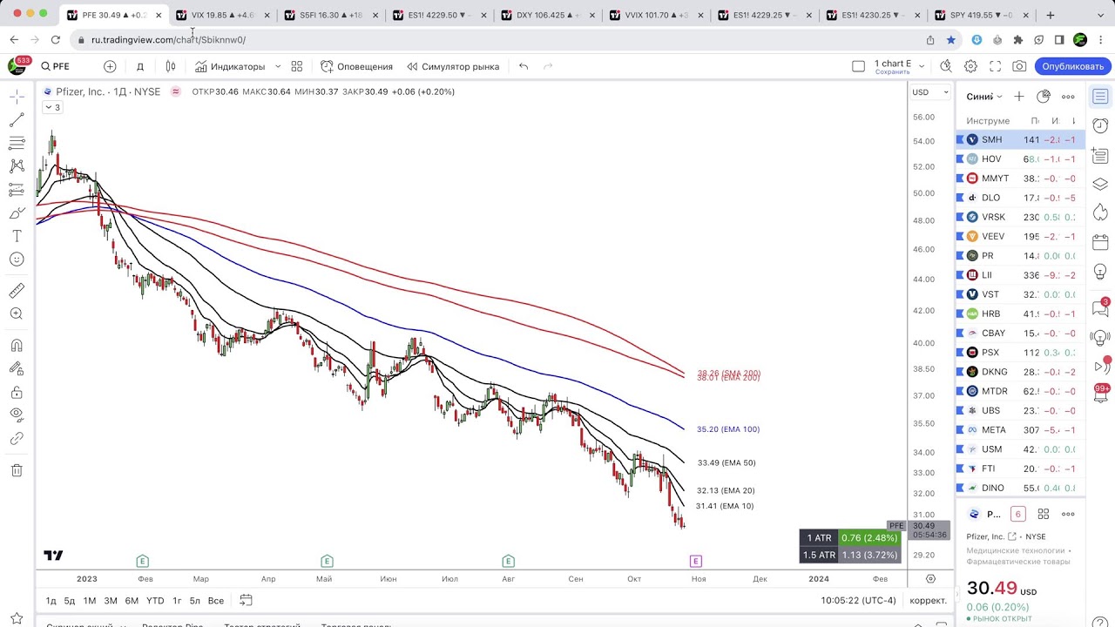Select the SMH watchlist row
This screenshot has height=627, width=1115.
1020,139
